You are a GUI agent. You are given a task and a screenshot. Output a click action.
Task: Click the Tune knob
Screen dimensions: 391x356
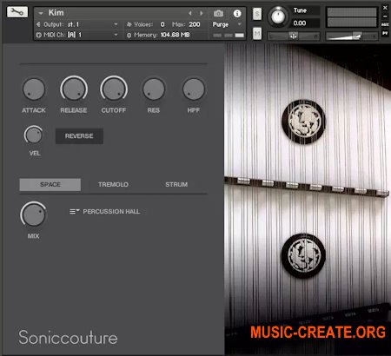pos(278,16)
